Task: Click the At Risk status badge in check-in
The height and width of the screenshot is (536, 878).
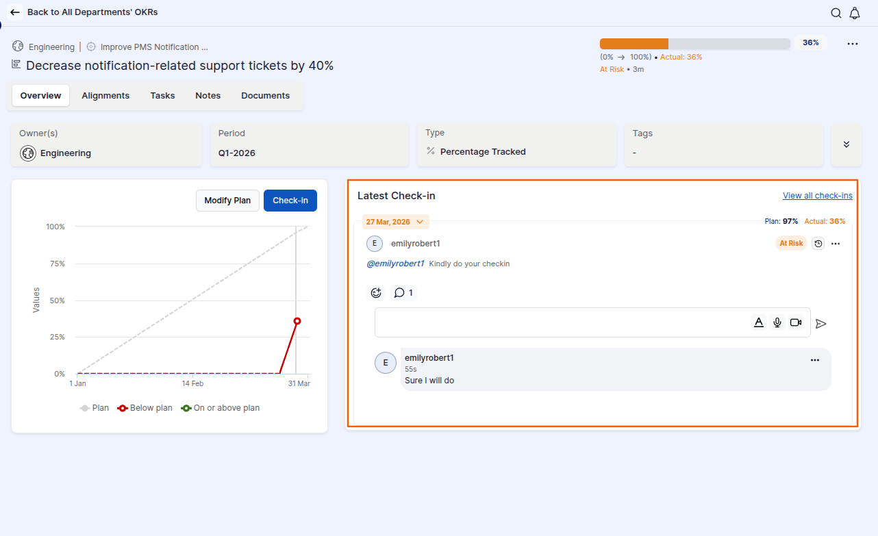Action: tap(791, 243)
